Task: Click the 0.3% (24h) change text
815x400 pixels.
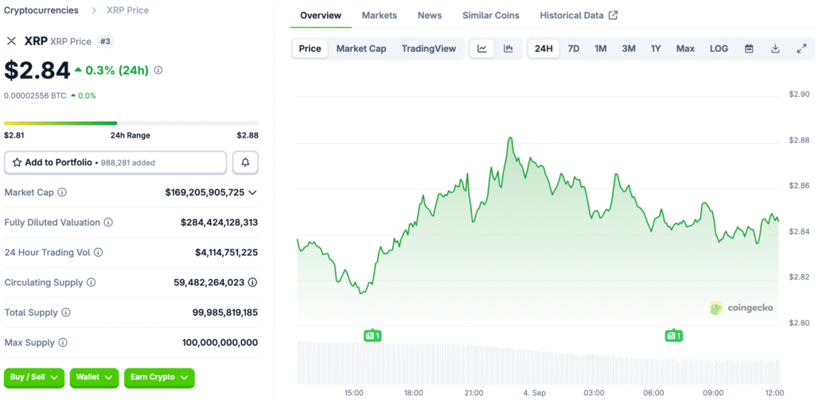Action: coord(118,70)
